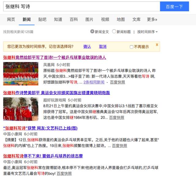Open 百度快照 for the 超好玩游戏网 result
Screen dimensions: 196x178
pyautogui.click(x=117, y=117)
